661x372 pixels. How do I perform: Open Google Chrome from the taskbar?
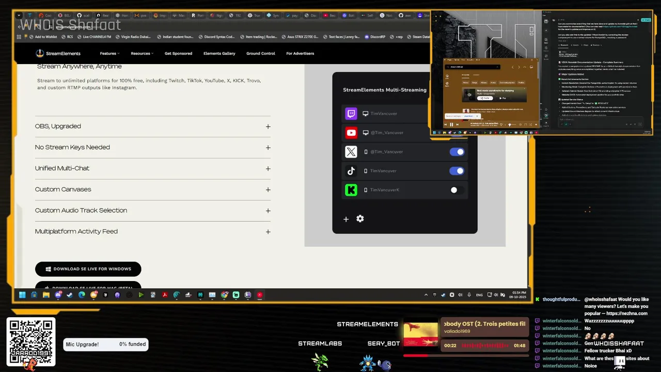pyautogui.click(x=224, y=295)
